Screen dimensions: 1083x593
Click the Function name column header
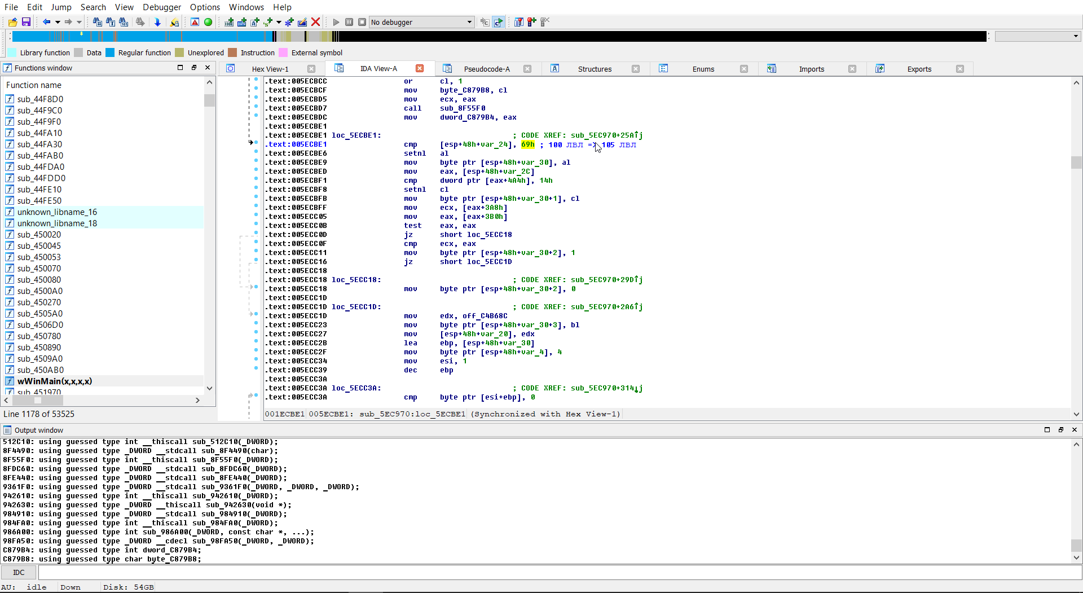[34, 85]
